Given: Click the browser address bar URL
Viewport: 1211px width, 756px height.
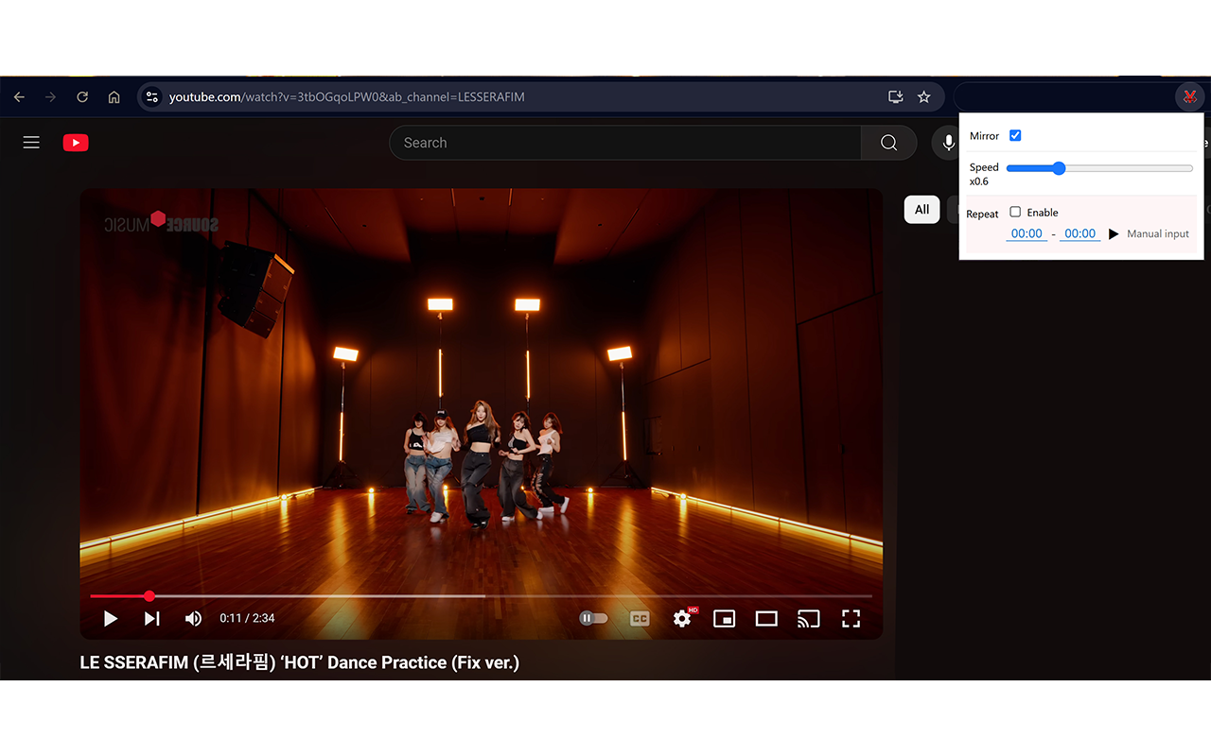Looking at the screenshot, I should [x=346, y=97].
